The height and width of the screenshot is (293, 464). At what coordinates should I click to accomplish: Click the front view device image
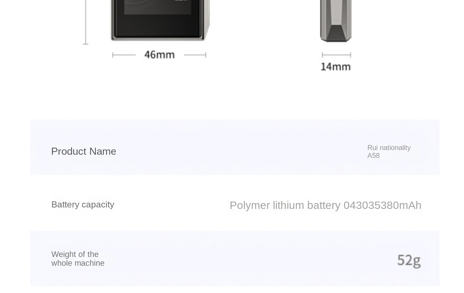160,20
